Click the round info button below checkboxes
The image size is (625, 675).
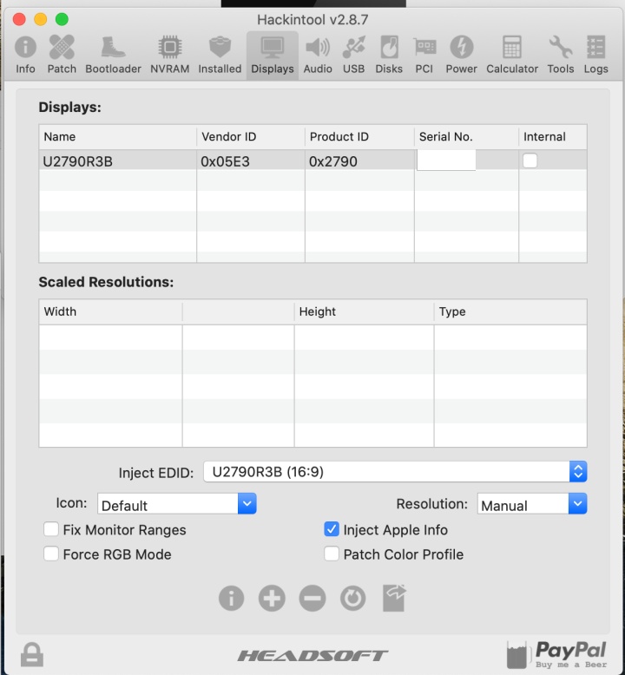231,598
